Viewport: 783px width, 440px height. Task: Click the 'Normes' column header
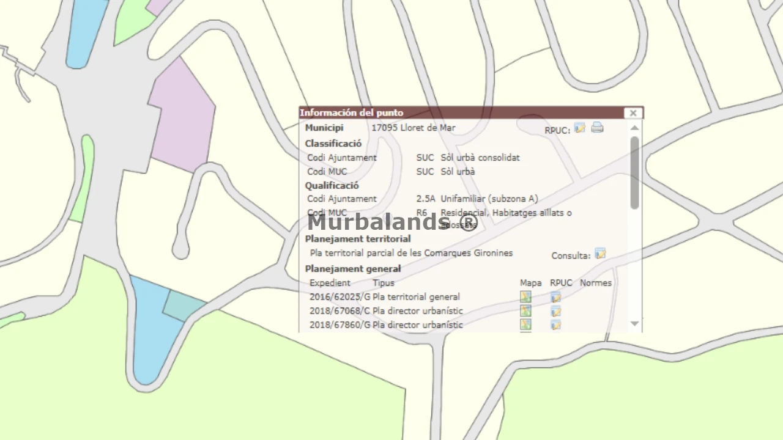point(596,283)
